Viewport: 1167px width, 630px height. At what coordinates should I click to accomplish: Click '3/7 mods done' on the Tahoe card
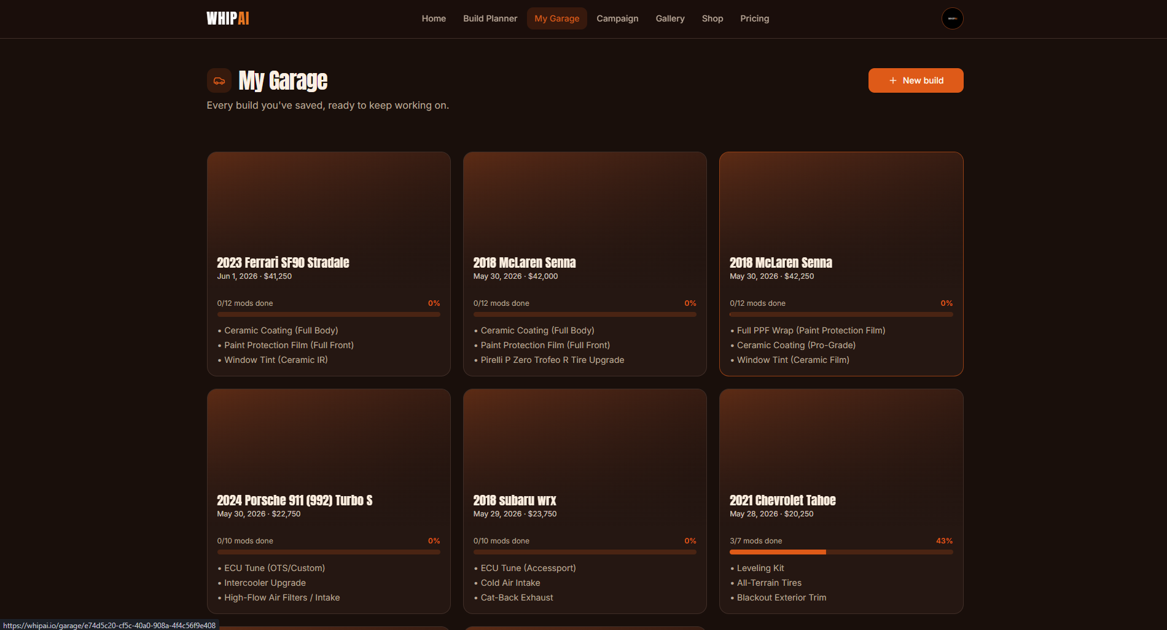[x=756, y=541]
